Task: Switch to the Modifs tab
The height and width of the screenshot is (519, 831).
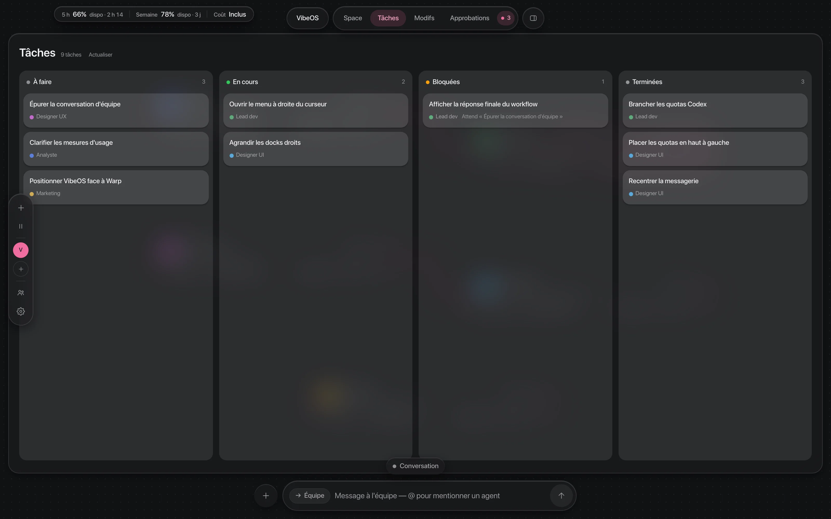Action: (x=424, y=18)
